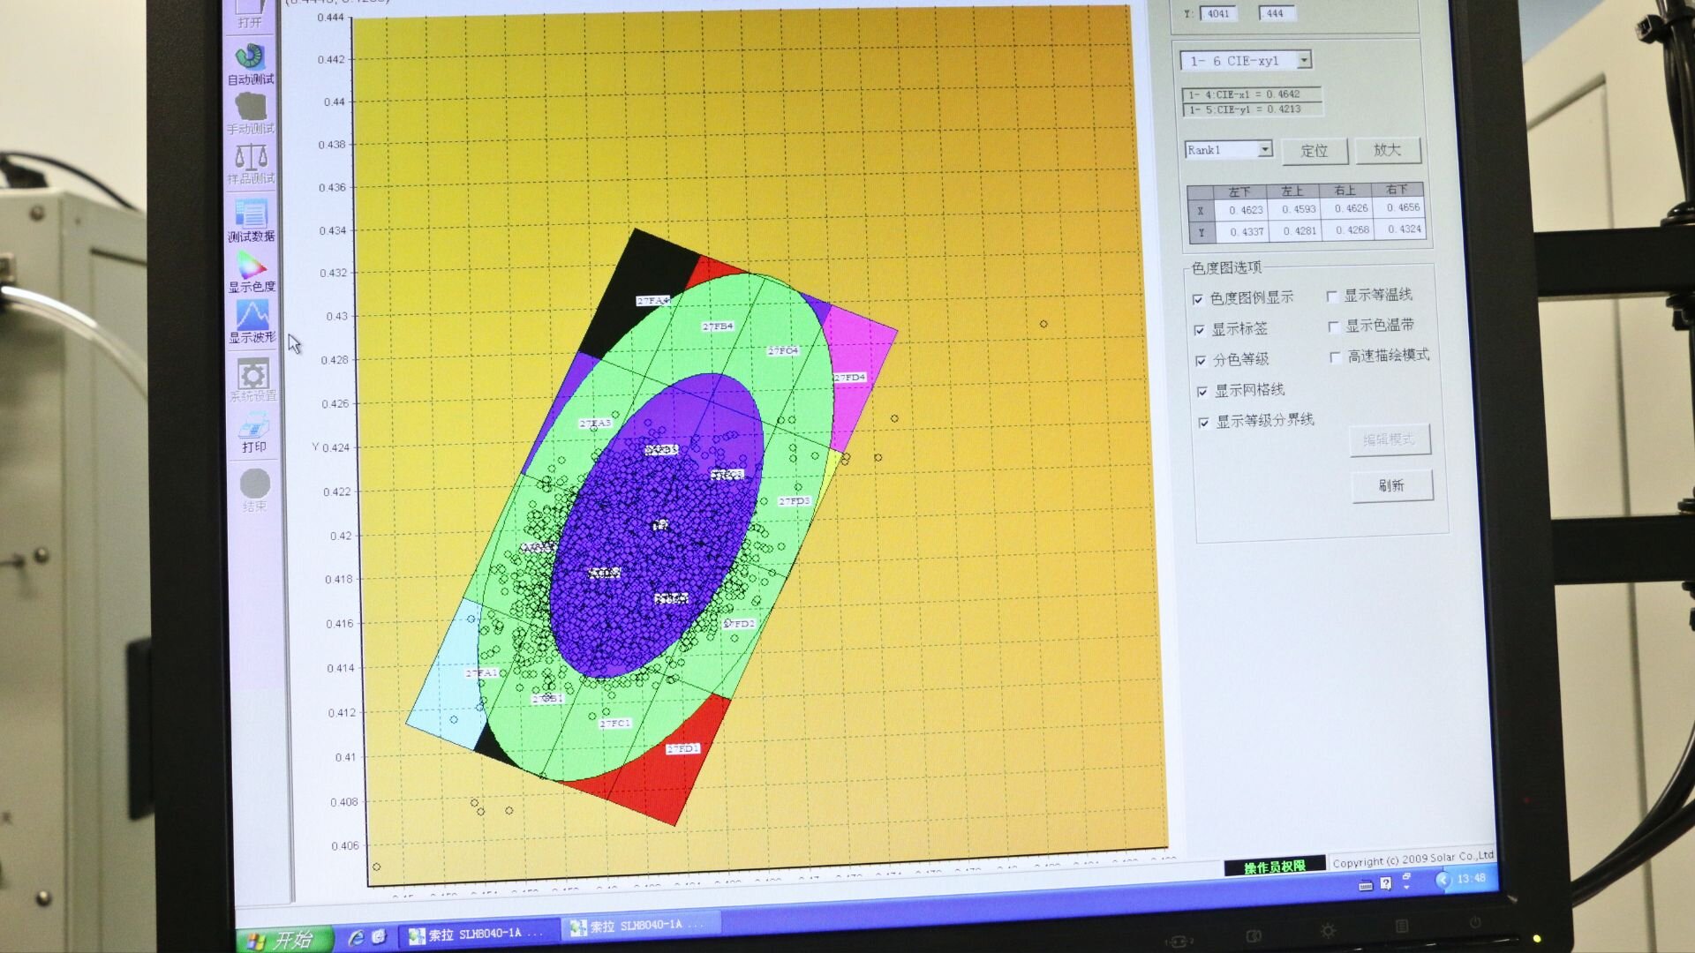Open the Windows 开始 start menu

click(283, 940)
